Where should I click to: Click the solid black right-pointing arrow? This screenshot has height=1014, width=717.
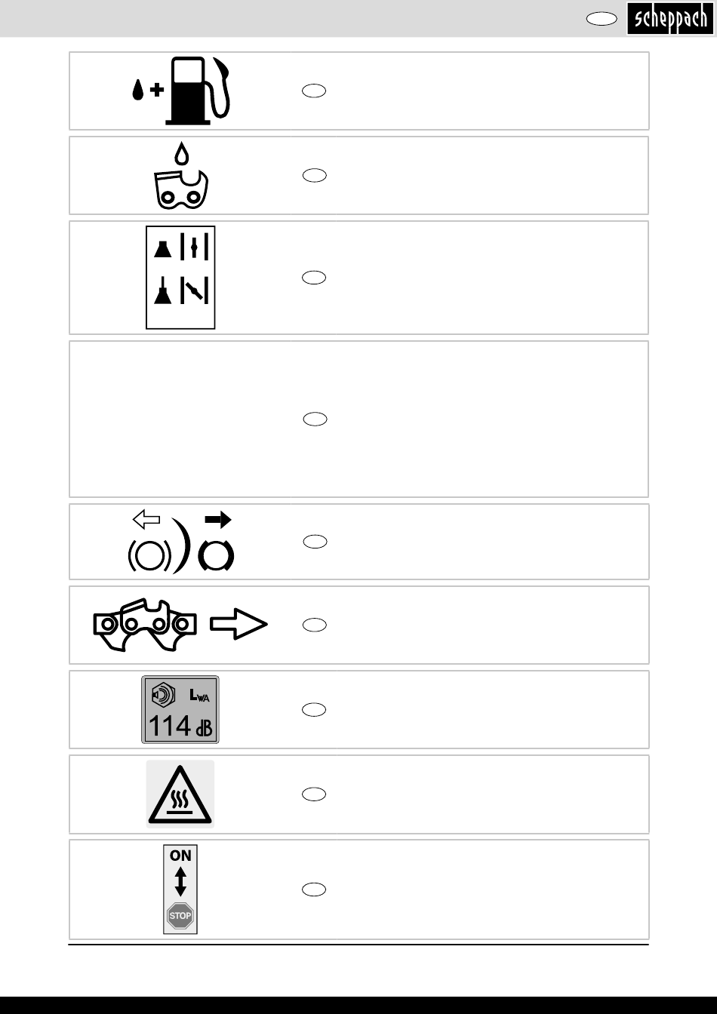pyautogui.click(x=218, y=519)
